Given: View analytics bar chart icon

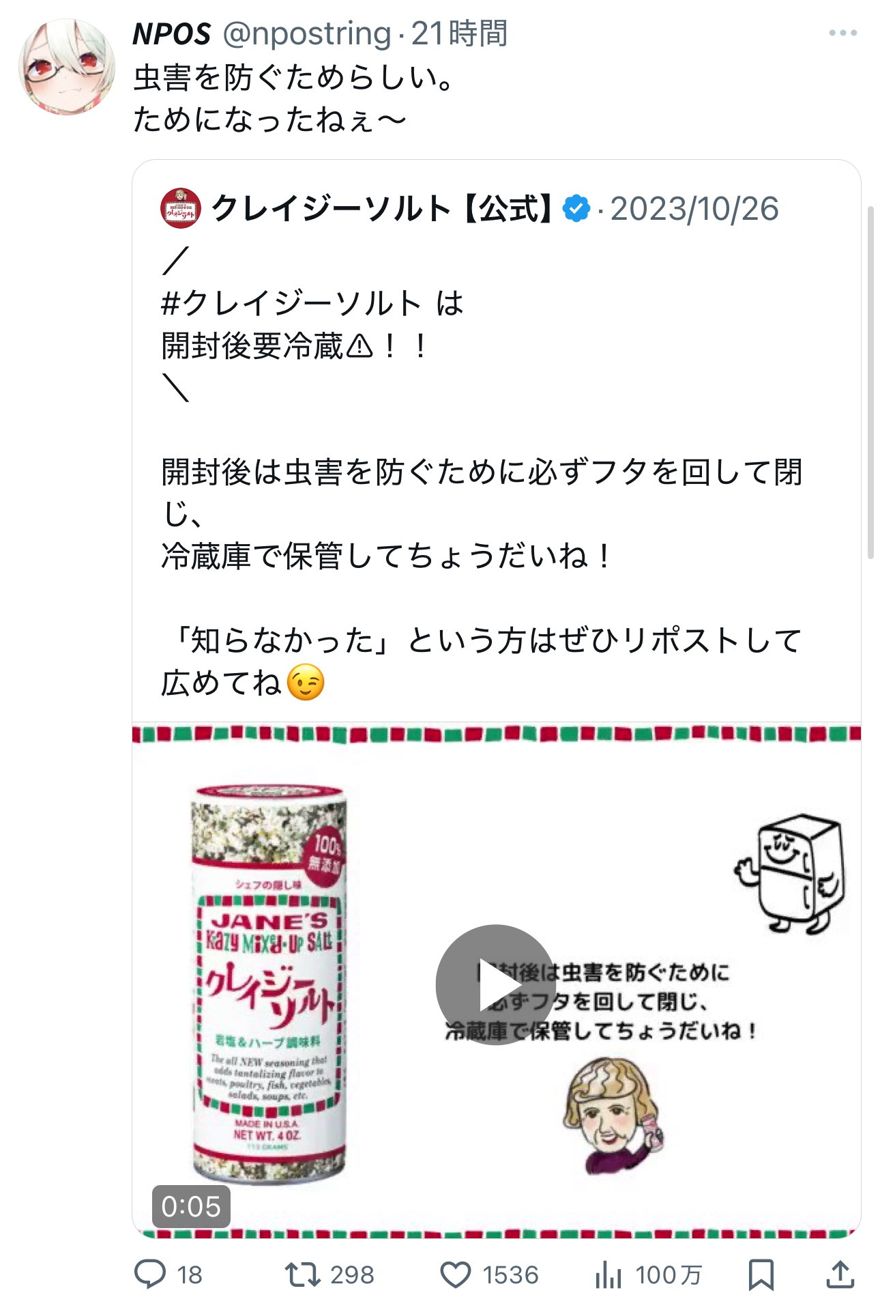Looking at the screenshot, I should (x=608, y=1274).
